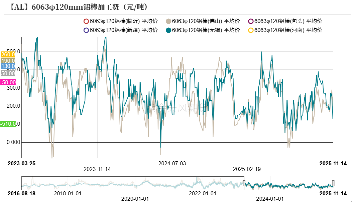This screenshot has width=352, height=203.
Task: Click the tan filled circle for 佛山 series
Action: pos(168,21)
